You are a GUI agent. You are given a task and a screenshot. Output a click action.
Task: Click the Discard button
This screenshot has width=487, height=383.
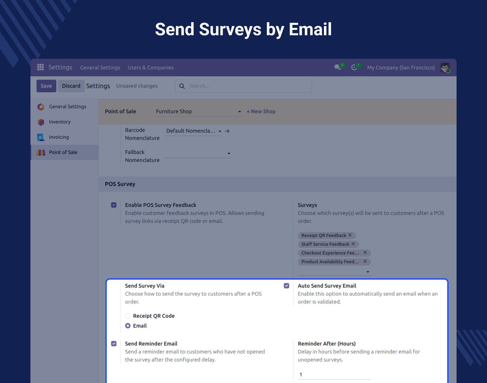tap(71, 86)
